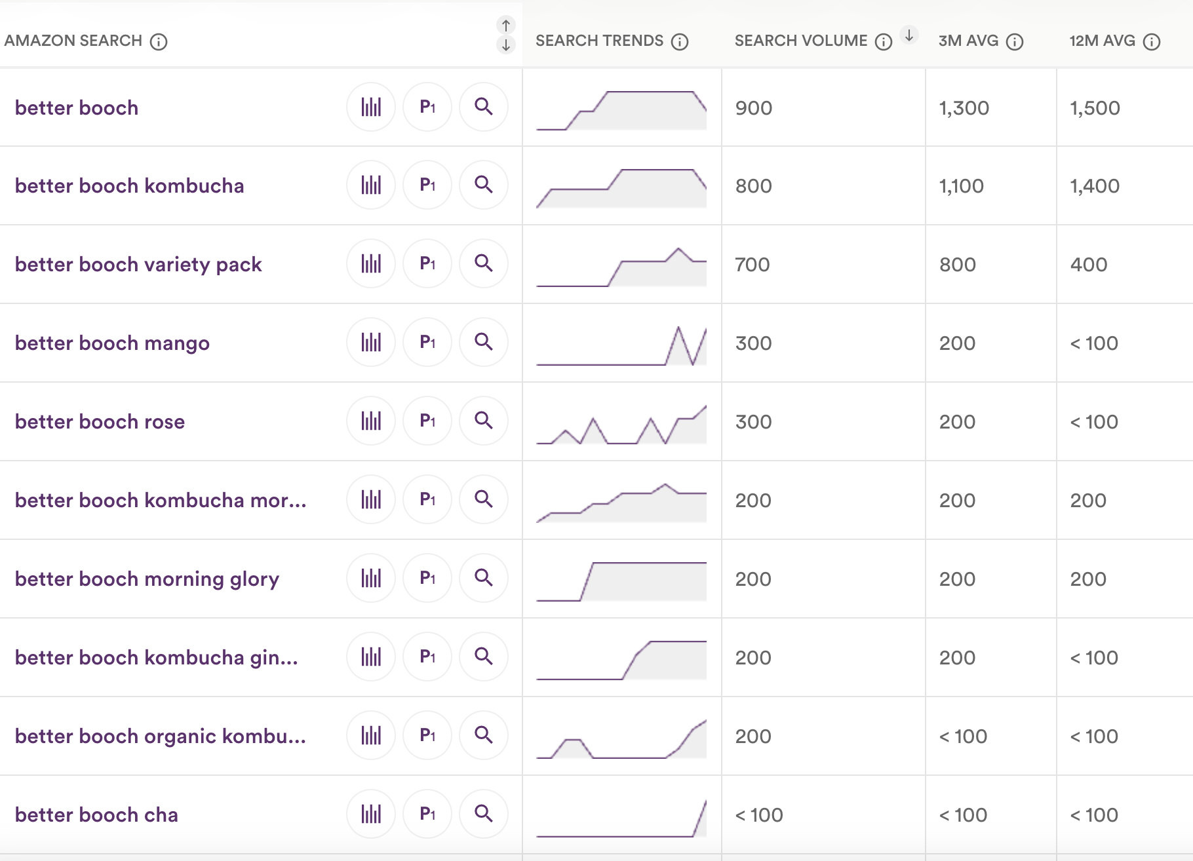
Task: Click search magnifier for better booch variety pack
Action: pos(484,264)
